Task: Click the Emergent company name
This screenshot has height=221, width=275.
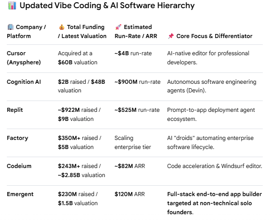Action: coord(20,194)
